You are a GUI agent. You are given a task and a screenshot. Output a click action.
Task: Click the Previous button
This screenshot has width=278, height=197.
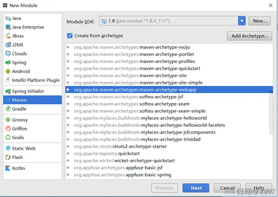click(165, 188)
